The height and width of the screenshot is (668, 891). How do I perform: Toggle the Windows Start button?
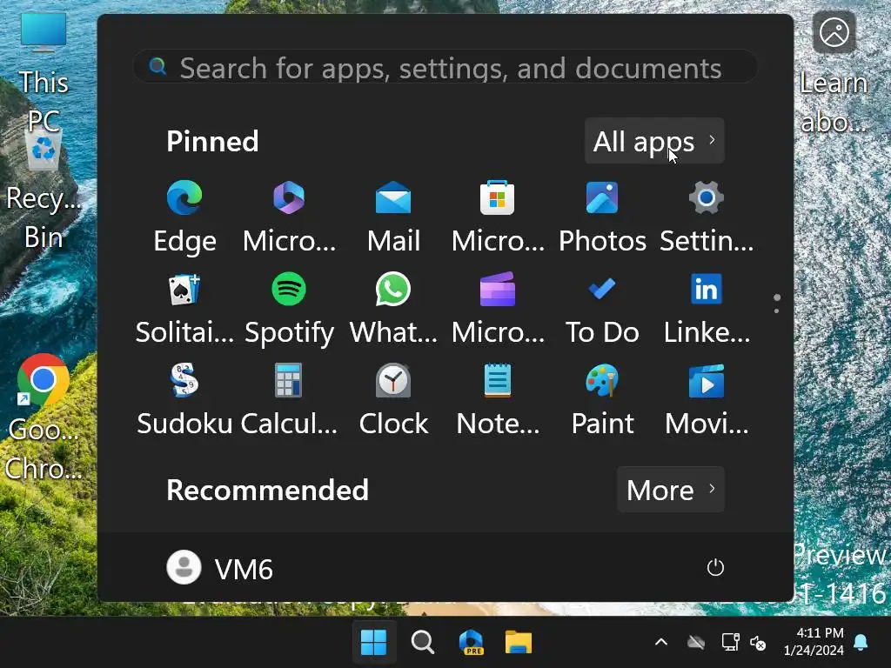tap(373, 643)
